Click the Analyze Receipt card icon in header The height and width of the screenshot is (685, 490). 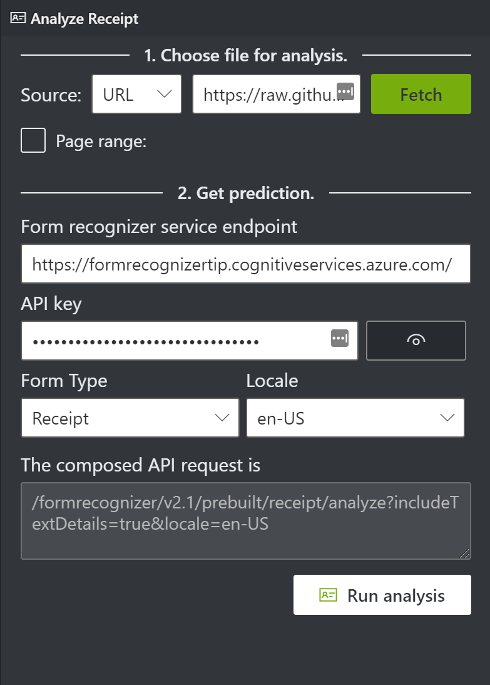[x=18, y=18]
